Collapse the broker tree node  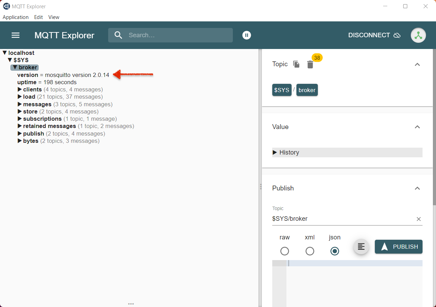pos(15,67)
